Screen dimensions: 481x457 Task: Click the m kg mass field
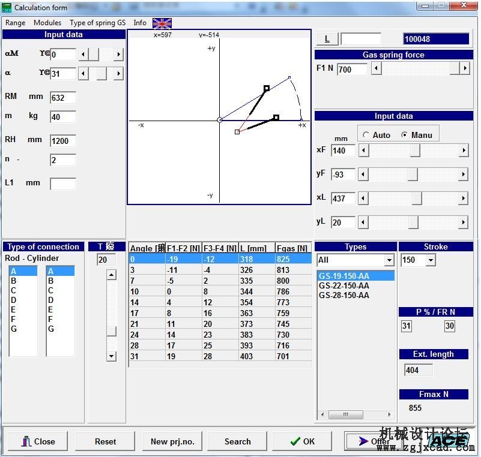click(63, 117)
